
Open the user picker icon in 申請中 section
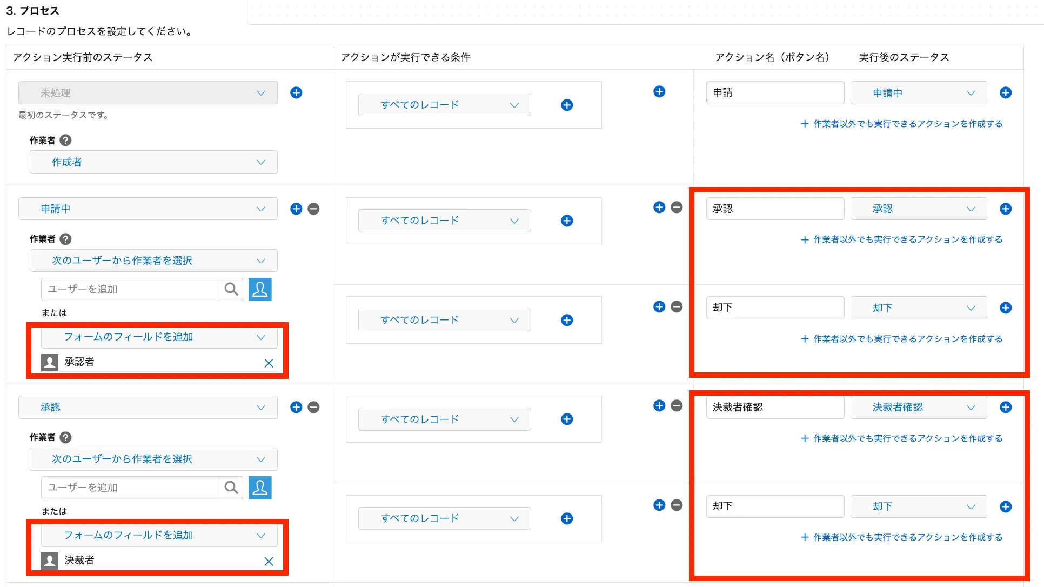click(x=260, y=289)
